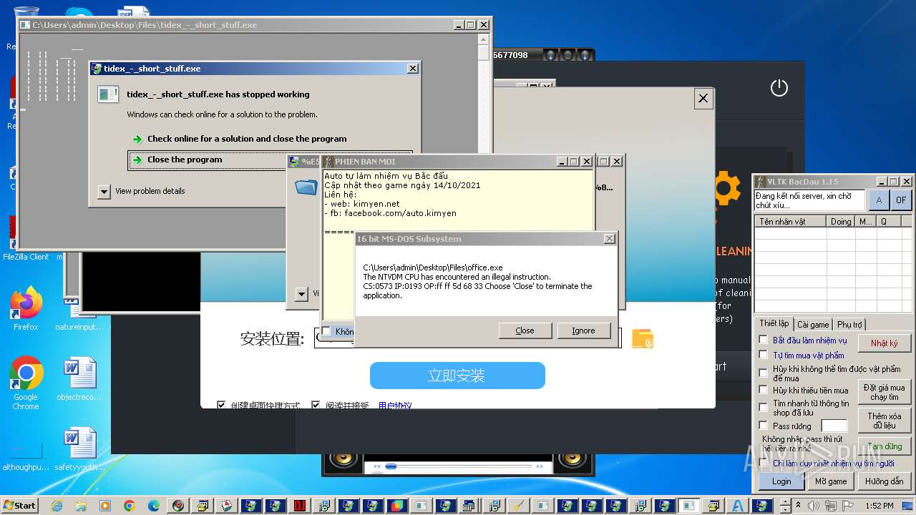Switch to the 'Phụ trợ' tab in VLTK BacDau
Screen dimensions: 916x515
[849, 324]
